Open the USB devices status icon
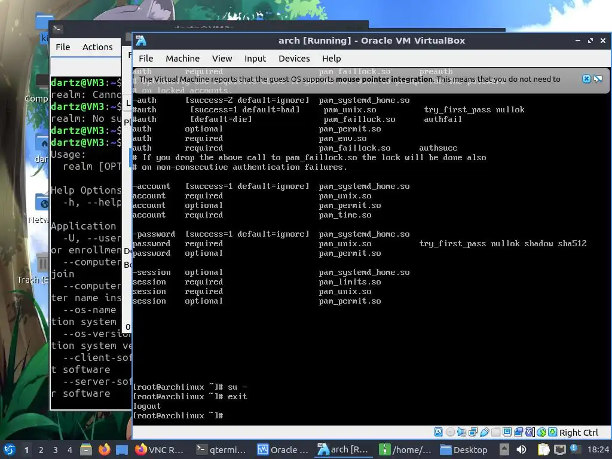 (x=484, y=432)
